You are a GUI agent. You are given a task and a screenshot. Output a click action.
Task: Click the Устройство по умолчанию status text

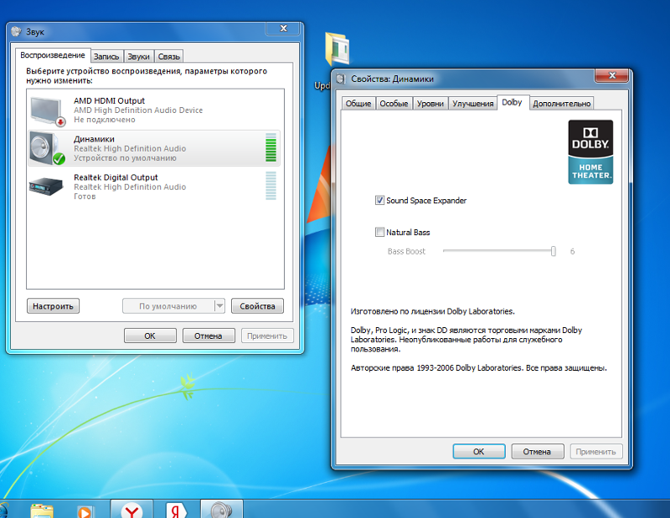[x=125, y=158]
